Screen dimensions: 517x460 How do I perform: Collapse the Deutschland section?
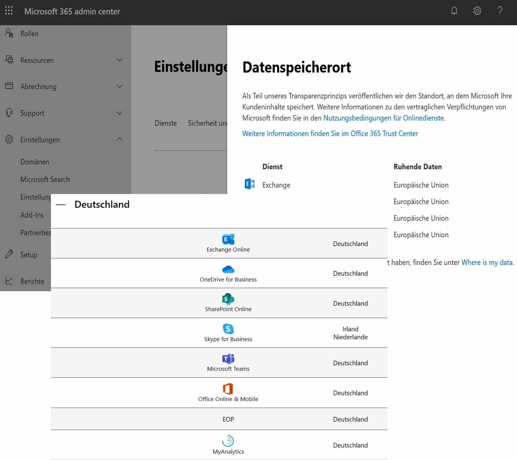61,205
